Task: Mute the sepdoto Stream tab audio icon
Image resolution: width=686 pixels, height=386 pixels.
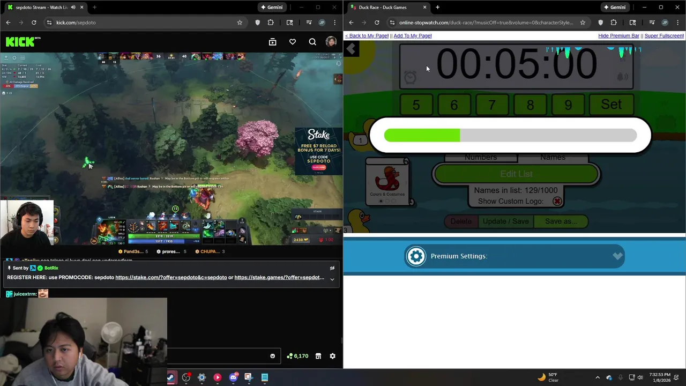Action: point(73,8)
